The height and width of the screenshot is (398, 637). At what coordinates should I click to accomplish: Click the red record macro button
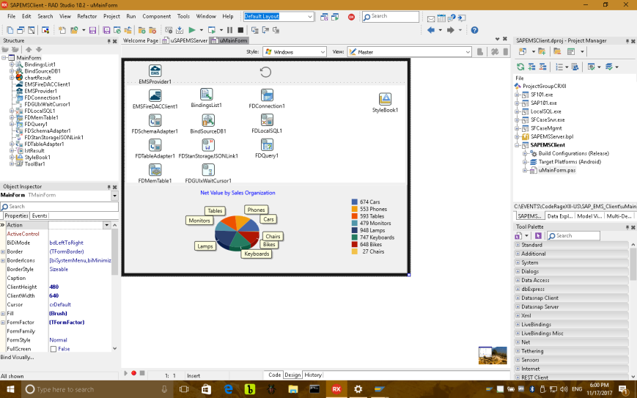coord(133,373)
